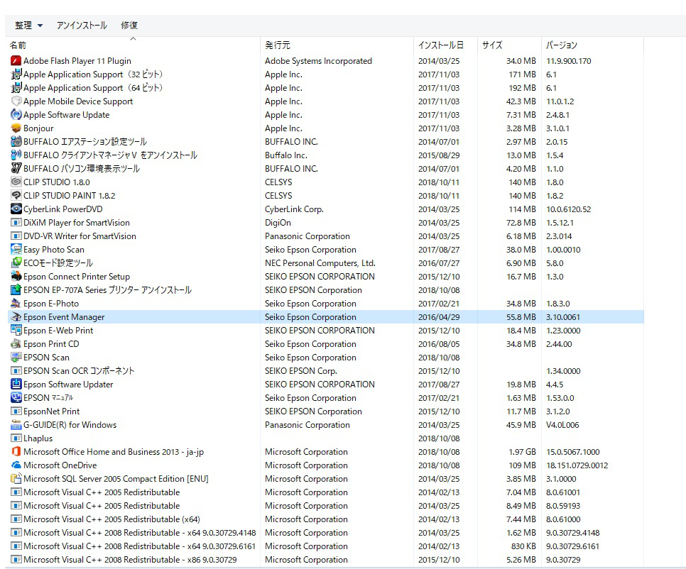Viewport: 686px width, 569px height.
Task: Sort by バージョン column header
Action: coord(562,45)
